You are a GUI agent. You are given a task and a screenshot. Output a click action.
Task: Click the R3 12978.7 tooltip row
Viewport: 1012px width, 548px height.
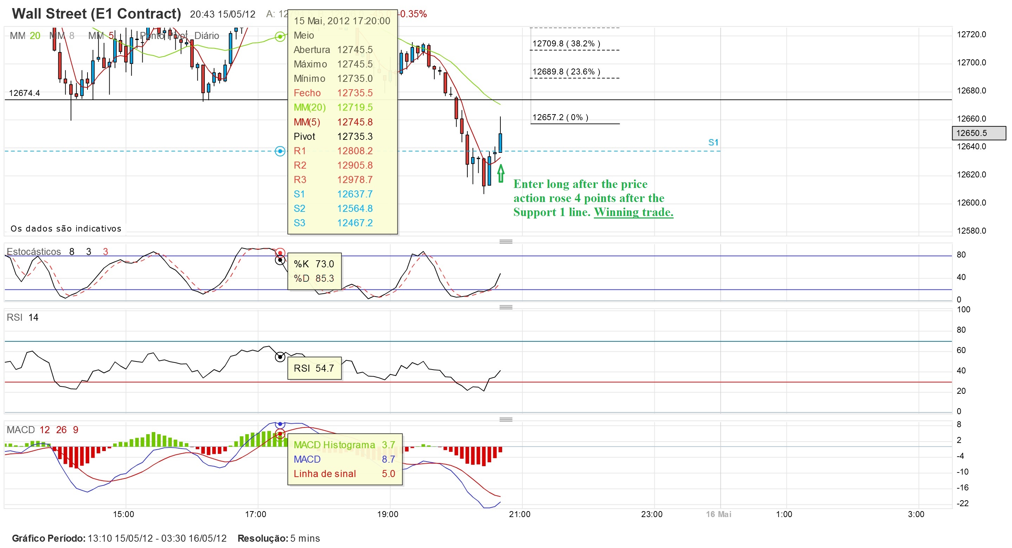333,180
